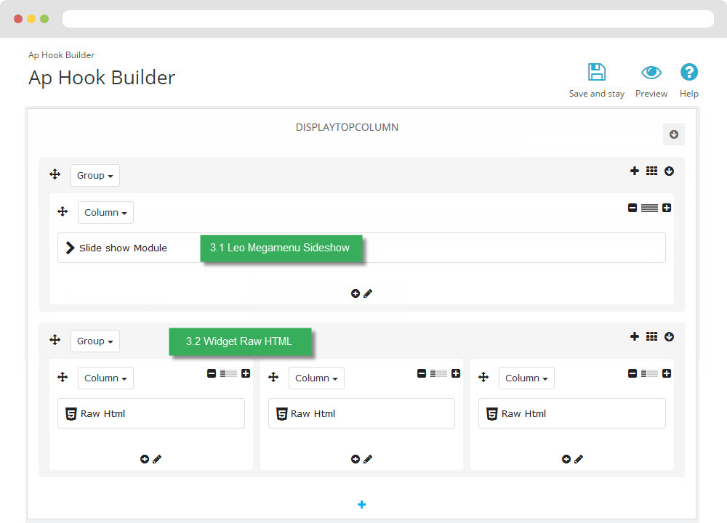The image size is (727, 523).
Task: Open Column dropdown of the first Raw Html column
Action: click(105, 378)
